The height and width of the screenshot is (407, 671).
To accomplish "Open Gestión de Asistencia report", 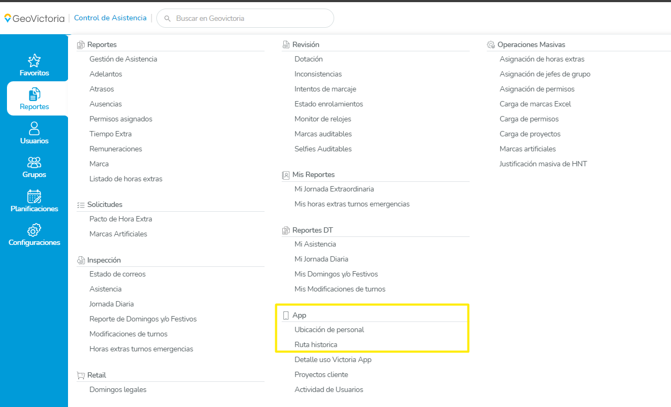I will tap(123, 59).
